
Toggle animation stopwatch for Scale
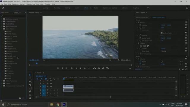(x=140, y=28)
